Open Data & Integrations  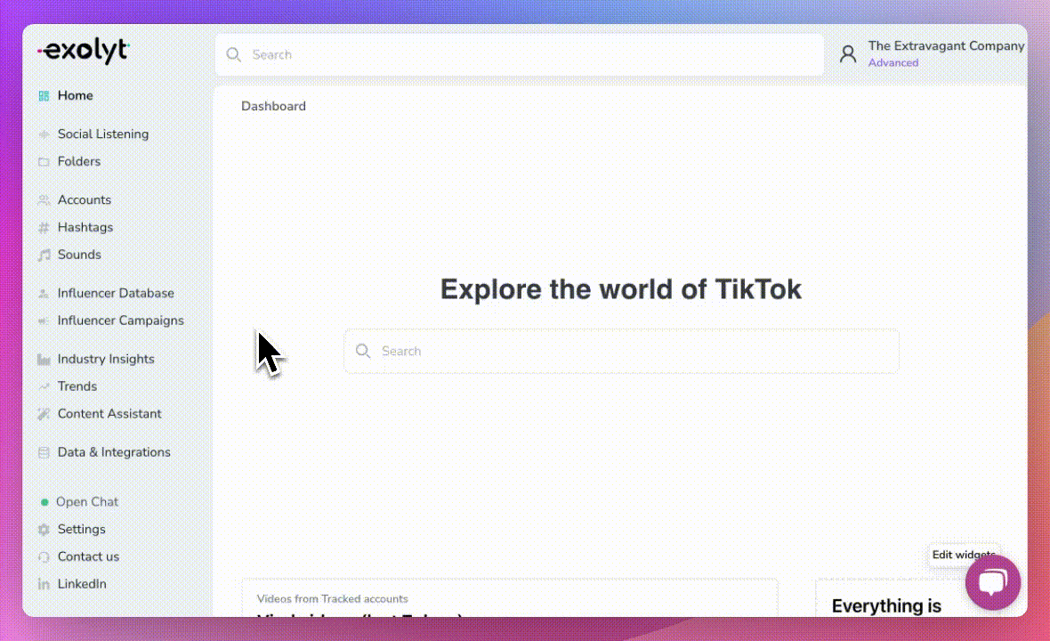coord(114,452)
